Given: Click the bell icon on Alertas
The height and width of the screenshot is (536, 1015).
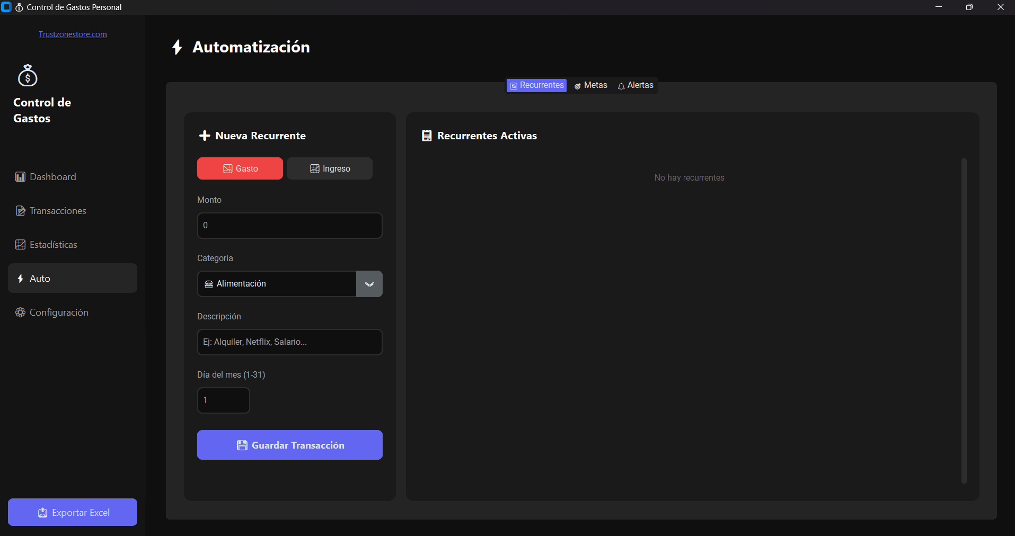Looking at the screenshot, I should pos(621,86).
